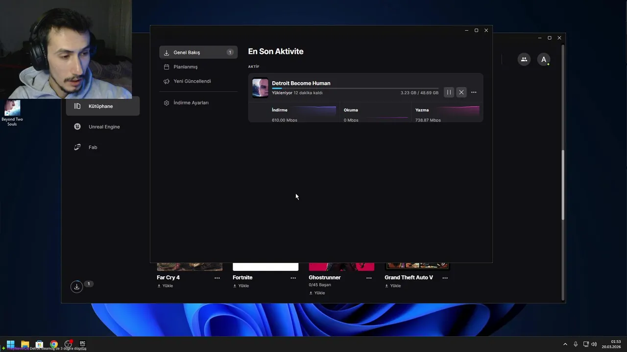
Task: Click the Far Cry 4 game title
Action: coord(168,278)
